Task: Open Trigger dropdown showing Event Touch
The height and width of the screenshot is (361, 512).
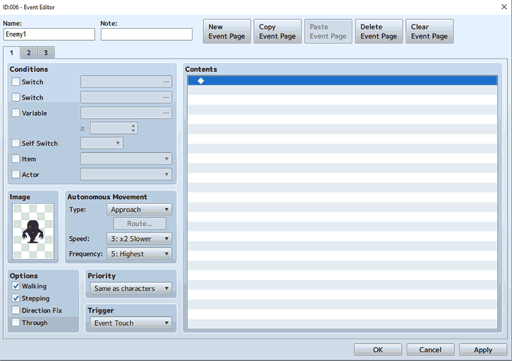Action: [x=131, y=323]
